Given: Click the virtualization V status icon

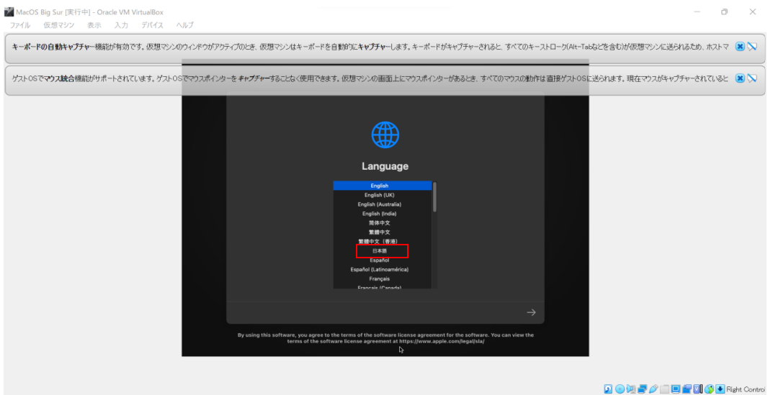Looking at the screenshot, I should (698, 389).
